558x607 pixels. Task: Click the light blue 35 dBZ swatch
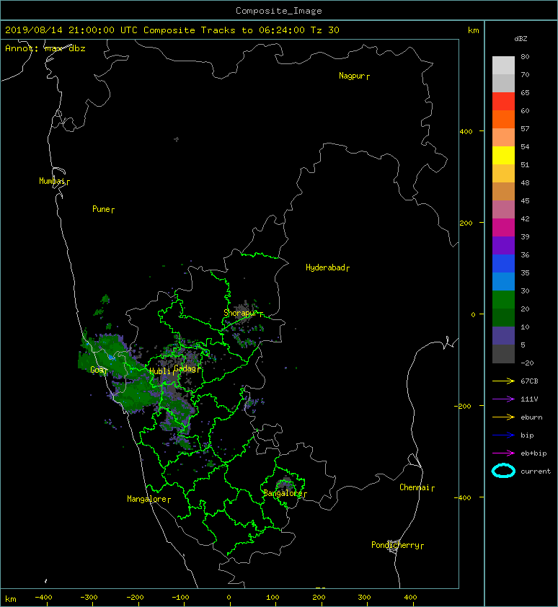pos(503,282)
